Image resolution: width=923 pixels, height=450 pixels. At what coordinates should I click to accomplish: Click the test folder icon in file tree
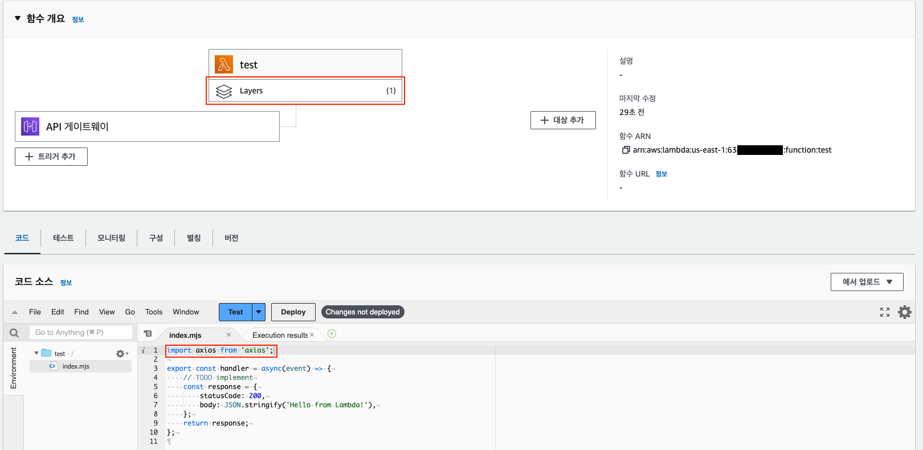[46, 353]
